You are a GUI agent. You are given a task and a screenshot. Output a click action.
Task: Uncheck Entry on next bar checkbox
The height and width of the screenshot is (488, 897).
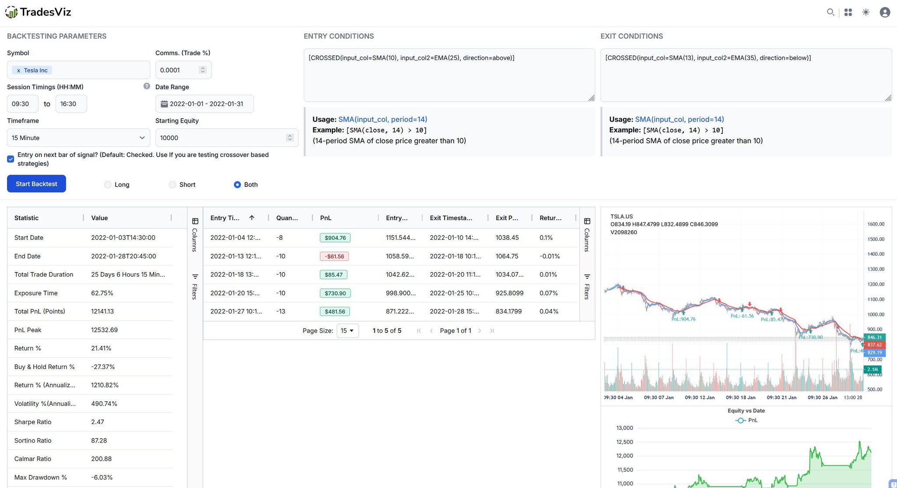[x=11, y=159]
